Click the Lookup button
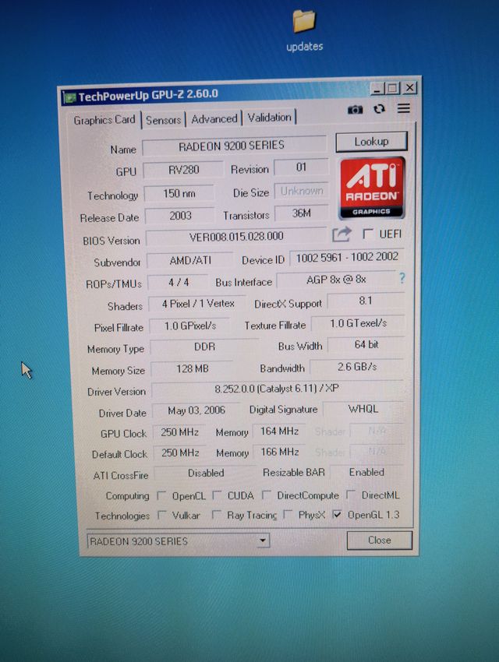The width and height of the screenshot is (499, 662). pyautogui.click(x=371, y=142)
